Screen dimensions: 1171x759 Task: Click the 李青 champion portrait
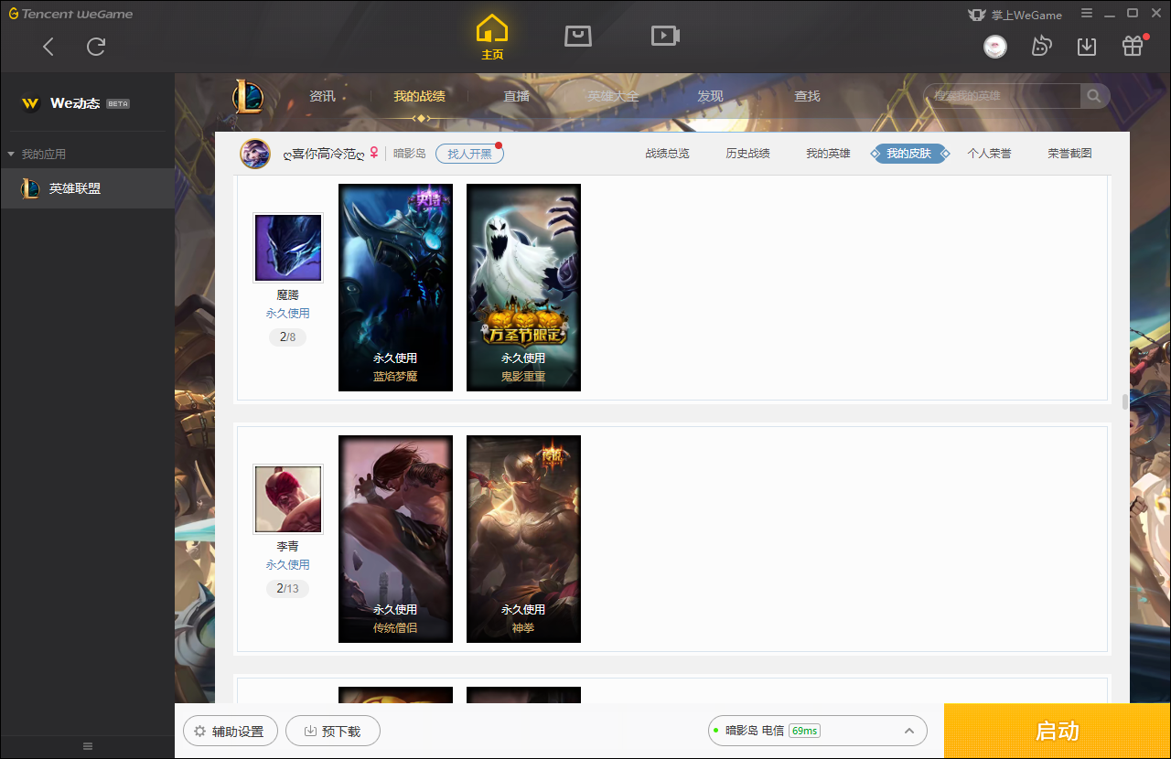pyautogui.click(x=288, y=499)
